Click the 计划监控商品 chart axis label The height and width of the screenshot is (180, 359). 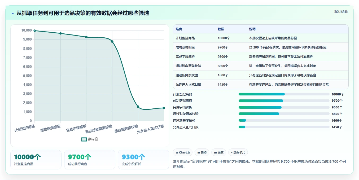tap(25, 128)
